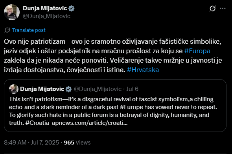The width and height of the screenshot is (232, 154).
Task: Open Dunja Mijatovic's large profile avatar
Action: click(12, 12)
